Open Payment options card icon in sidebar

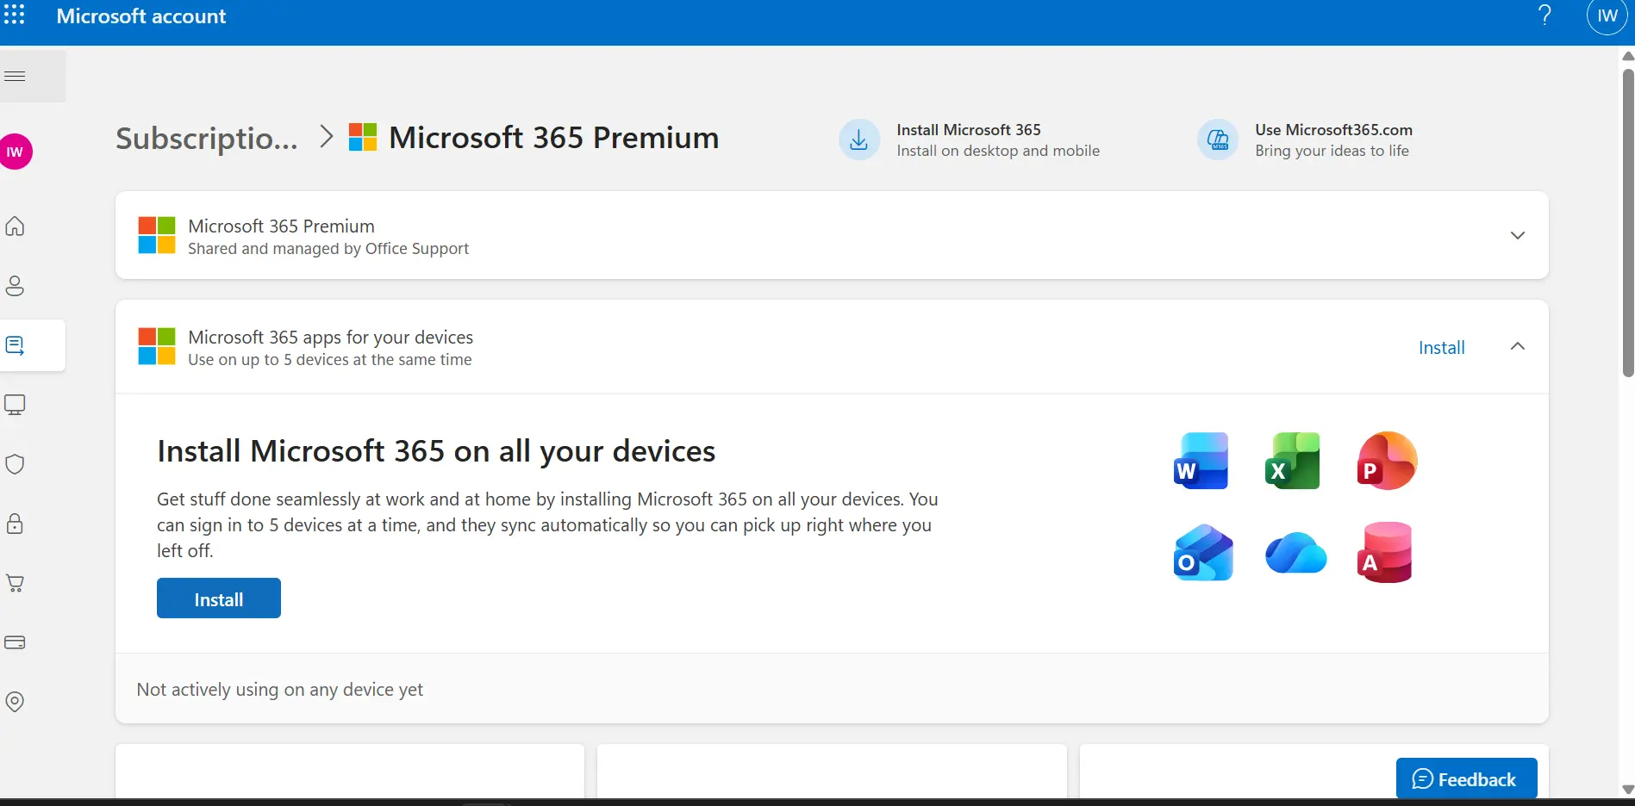coord(16,642)
